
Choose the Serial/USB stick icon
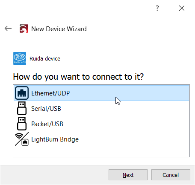pyautogui.click(x=22, y=108)
